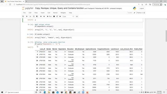
Task: Click Loan ID cell LP001014
Action: [42, 52]
